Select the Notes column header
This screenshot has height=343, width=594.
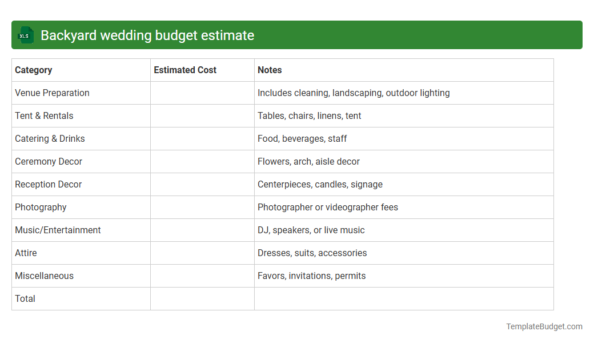point(268,70)
